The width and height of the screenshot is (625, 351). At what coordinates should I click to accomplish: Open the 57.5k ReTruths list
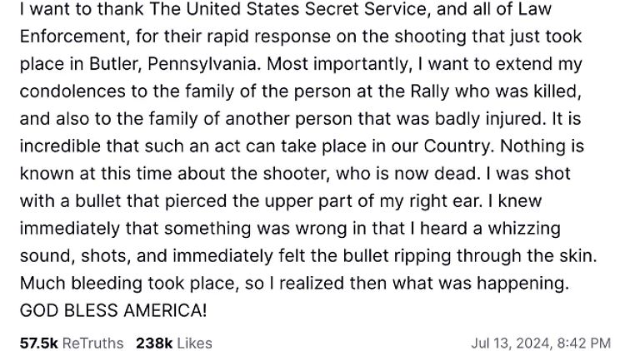click(72, 343)
